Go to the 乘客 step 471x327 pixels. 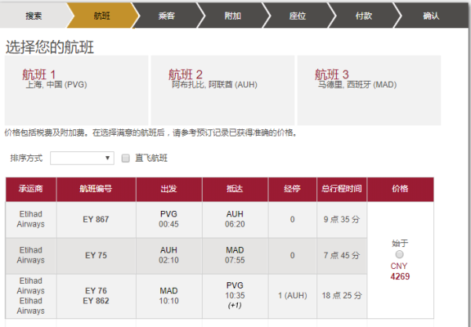[166, 15]
